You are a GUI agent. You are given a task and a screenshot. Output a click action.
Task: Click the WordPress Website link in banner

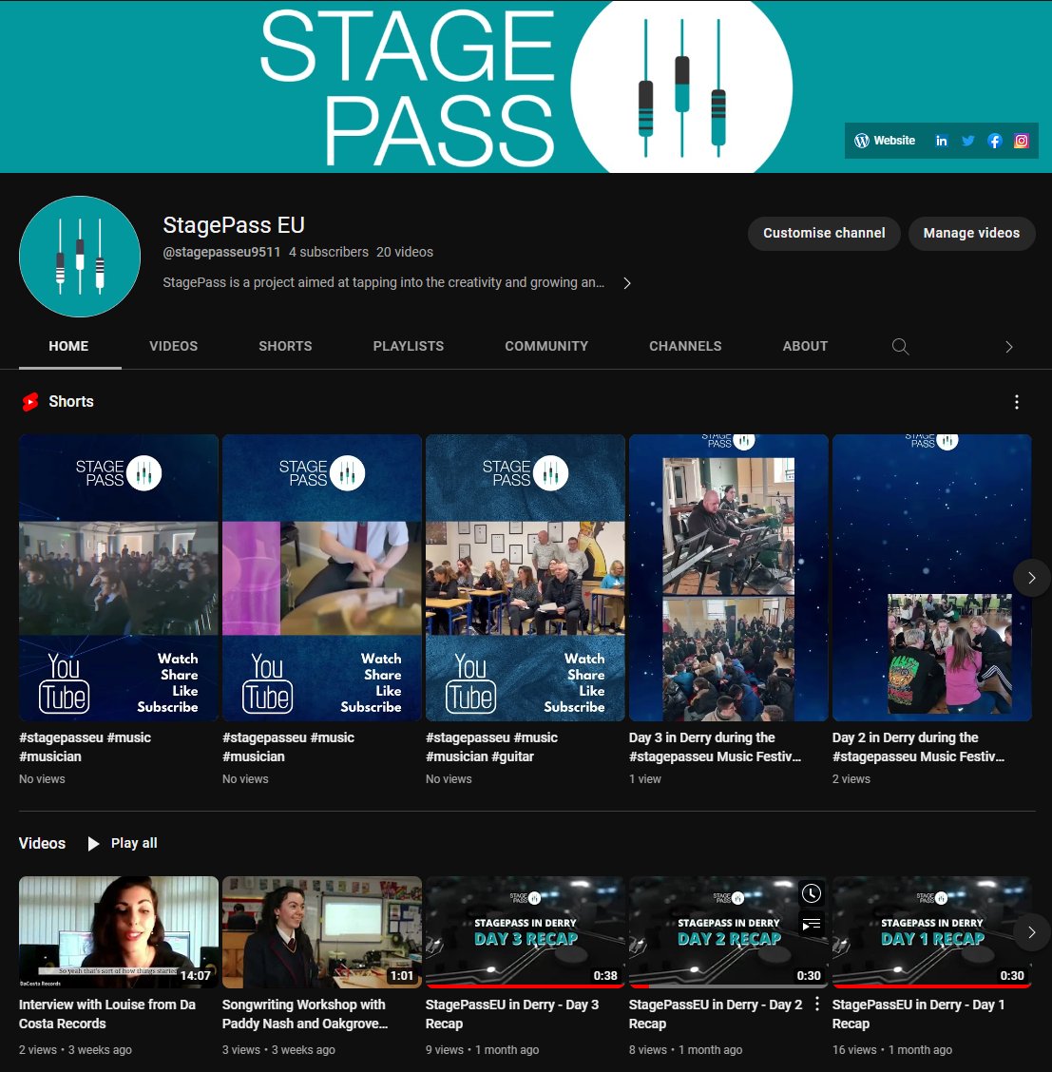click(885, 141)
